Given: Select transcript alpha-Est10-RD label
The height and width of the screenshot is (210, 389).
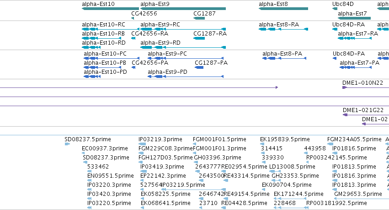Looking at the screenshot, I should 104,43.
